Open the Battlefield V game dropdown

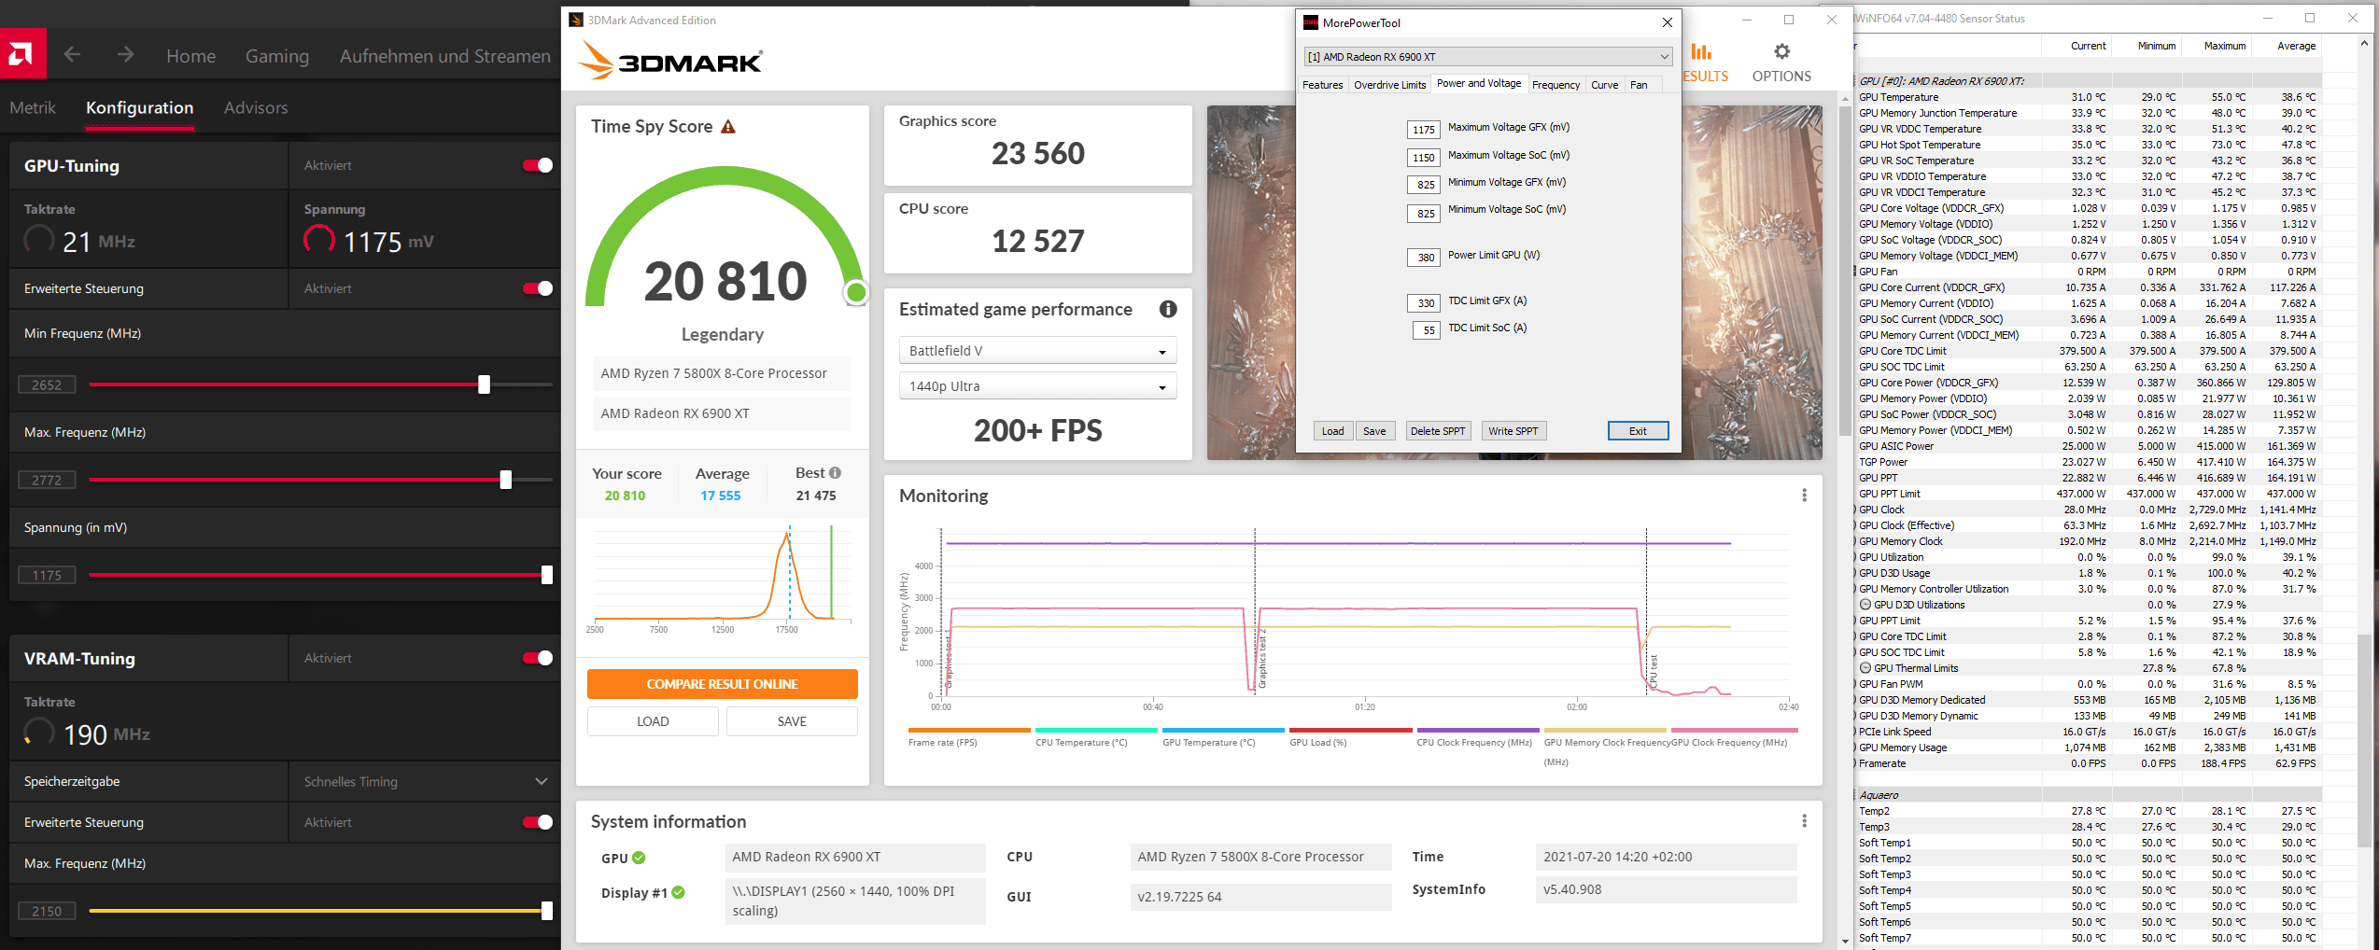[x=1037, y=351]
